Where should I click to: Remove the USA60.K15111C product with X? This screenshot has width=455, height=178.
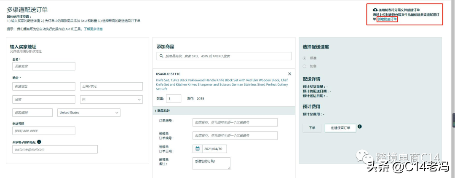tap(289, 74)
